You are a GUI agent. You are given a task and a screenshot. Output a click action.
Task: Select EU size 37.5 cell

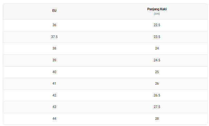tap(54, 37)
